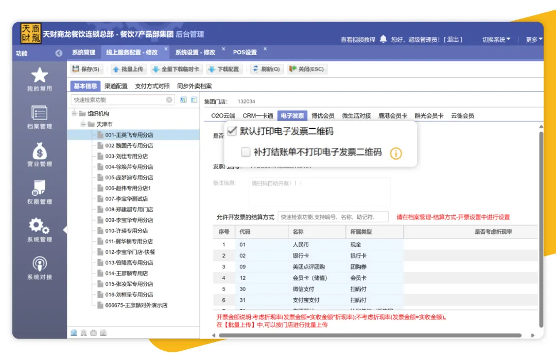Click third icon in tree bottom toolbar
Image resolution: width=556 pixels, height=359 pixels.
93,333
